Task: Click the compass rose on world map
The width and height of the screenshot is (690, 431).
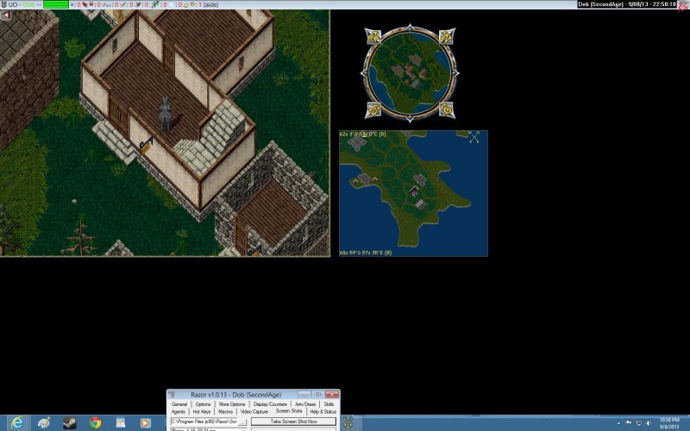Action: tap(474, 137)
